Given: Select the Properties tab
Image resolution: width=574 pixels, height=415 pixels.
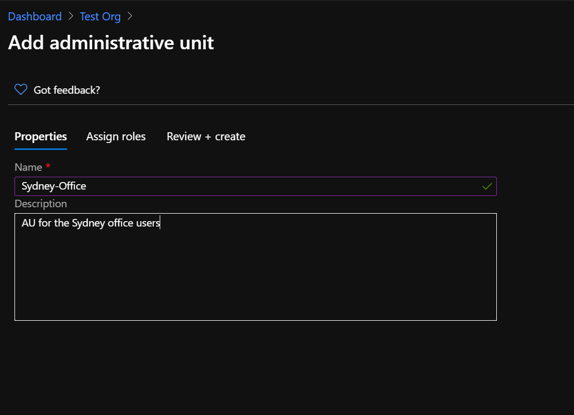Looking at the screenshot, I should coord(40,137).
